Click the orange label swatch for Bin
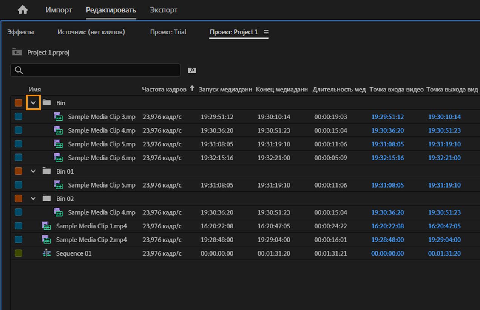 click(x=18, y=103)
